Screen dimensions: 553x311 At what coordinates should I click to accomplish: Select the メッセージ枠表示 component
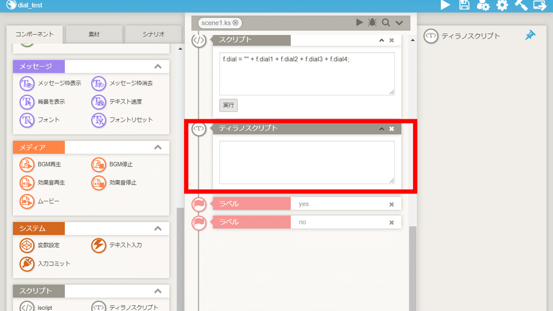coord(51,83)
